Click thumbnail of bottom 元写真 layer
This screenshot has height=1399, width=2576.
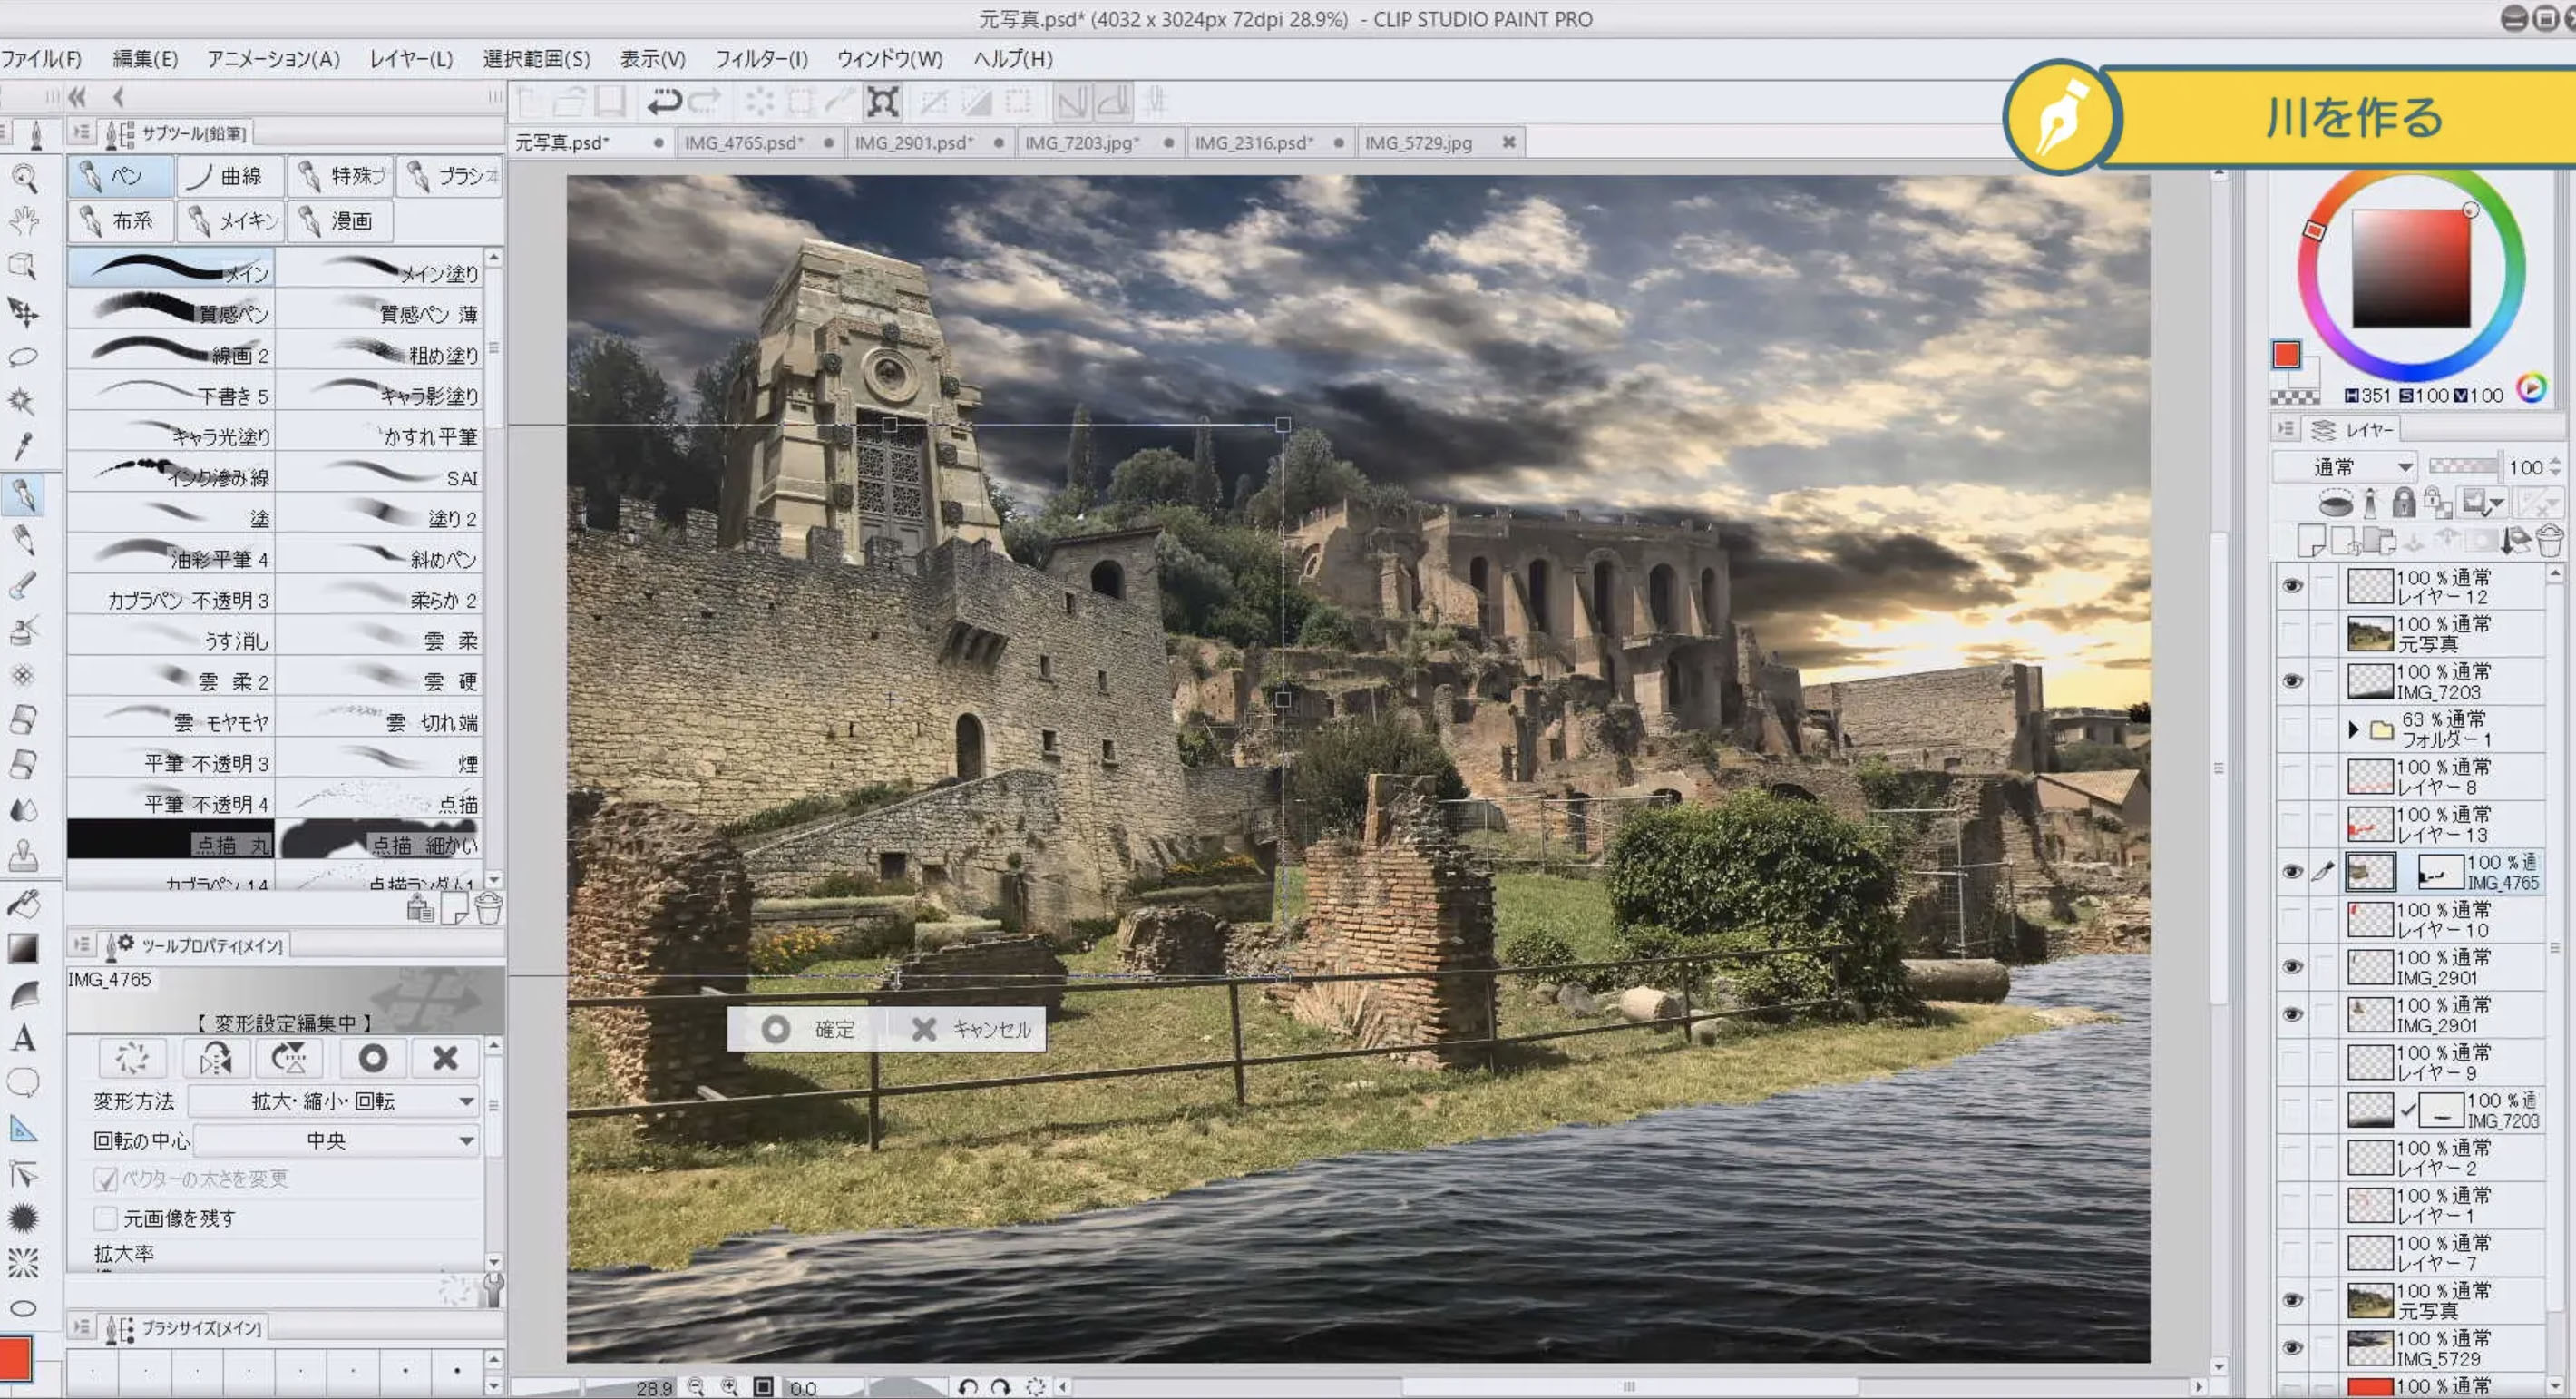click(x=2370, y=1300)
